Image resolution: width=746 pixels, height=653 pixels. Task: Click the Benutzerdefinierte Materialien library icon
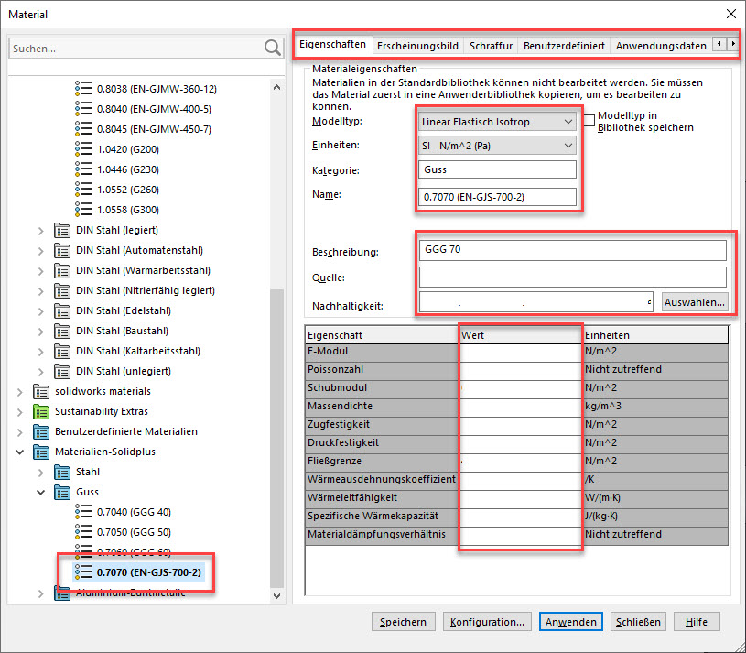[41, 431]
